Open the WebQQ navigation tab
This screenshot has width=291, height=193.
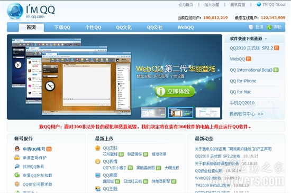(186, 27)
